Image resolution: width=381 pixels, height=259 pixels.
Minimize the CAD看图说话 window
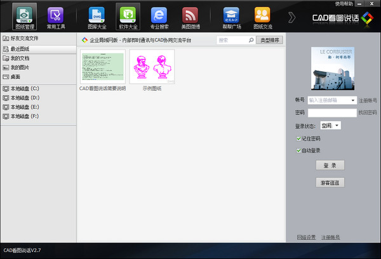pos(359,4)
